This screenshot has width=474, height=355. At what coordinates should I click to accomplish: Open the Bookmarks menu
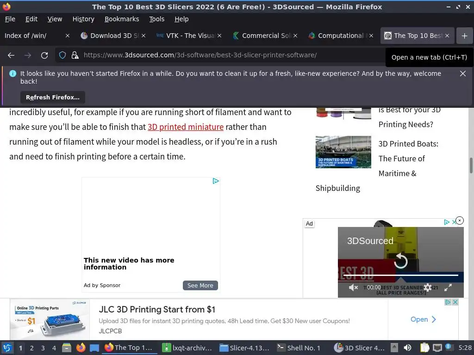tap(122, 19)
